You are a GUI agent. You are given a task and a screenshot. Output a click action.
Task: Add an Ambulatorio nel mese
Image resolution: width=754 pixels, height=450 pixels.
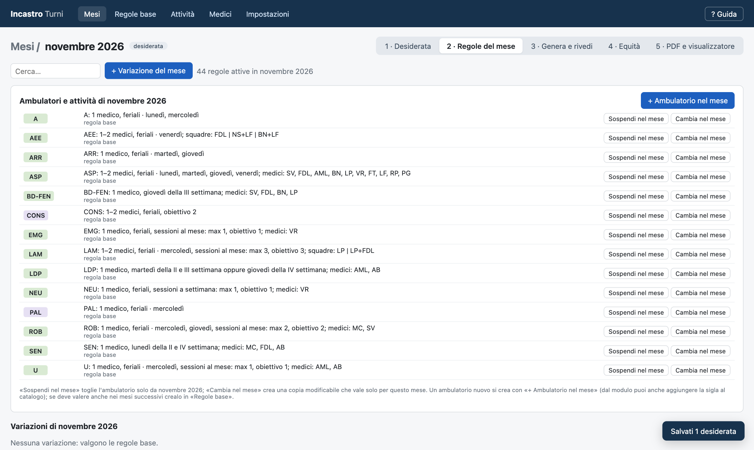[688, 101]
